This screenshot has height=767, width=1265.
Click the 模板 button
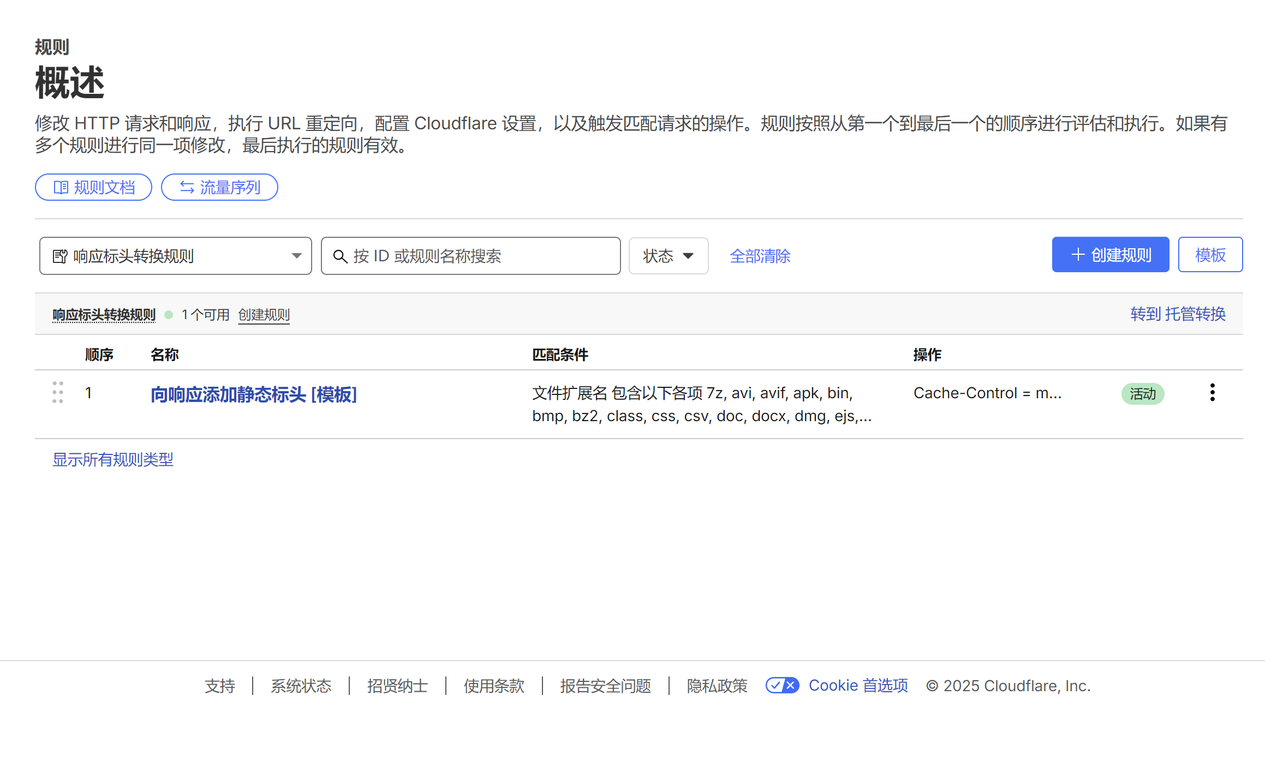pyautogui.click(x=1210, y=255)
